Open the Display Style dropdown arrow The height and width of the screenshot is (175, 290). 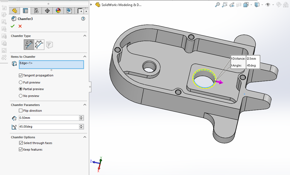tap(262, 5)
